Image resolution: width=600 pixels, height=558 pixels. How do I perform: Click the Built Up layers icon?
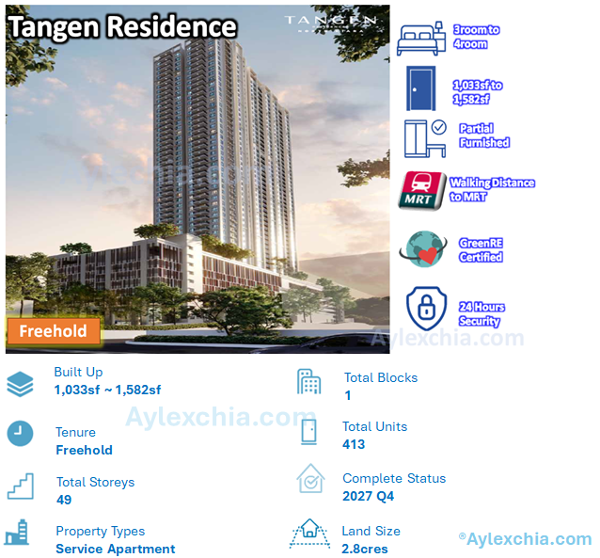click(x=20, y=384)
